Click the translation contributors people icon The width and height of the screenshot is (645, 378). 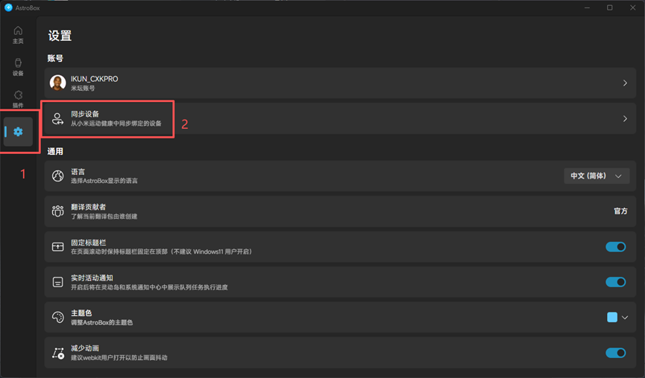tap(58, 211)
